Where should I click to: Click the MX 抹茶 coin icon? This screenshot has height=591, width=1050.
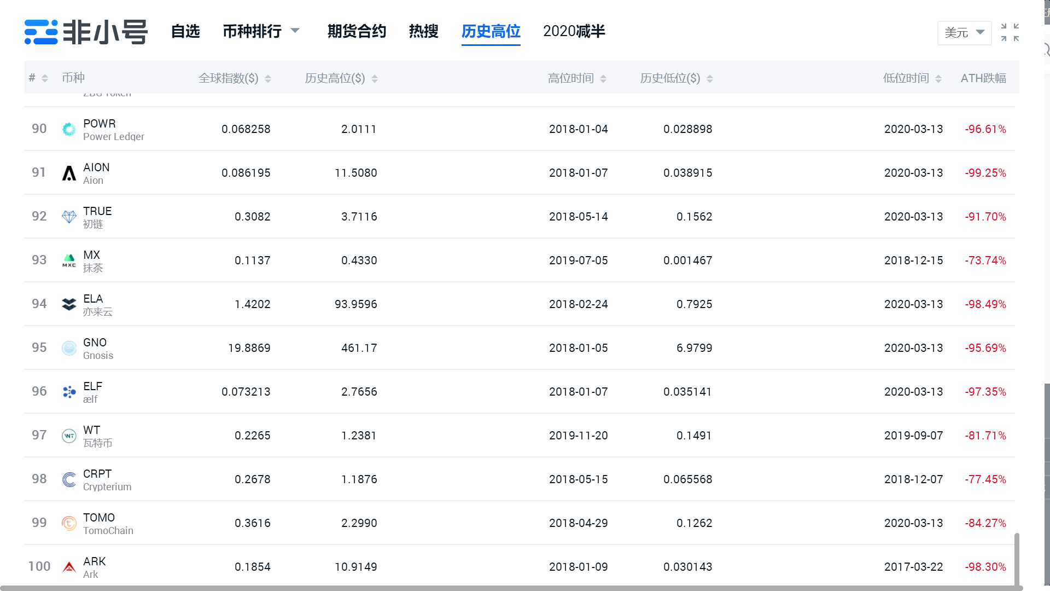click(x=69, y=260)
